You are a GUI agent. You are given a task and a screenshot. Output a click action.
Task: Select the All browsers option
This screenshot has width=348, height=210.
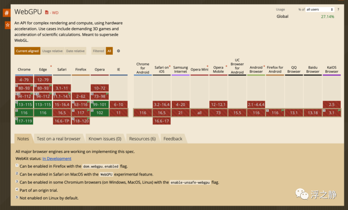coord(110,51)
